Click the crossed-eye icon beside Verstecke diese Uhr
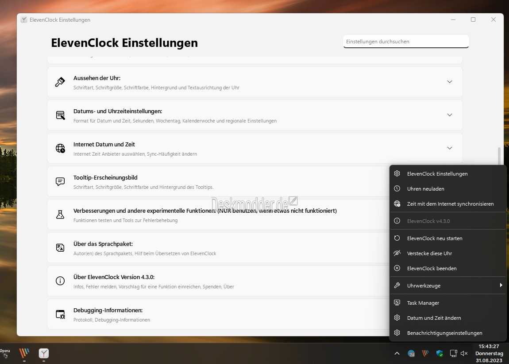Viewport: 509px width, 364px height. 397,253
